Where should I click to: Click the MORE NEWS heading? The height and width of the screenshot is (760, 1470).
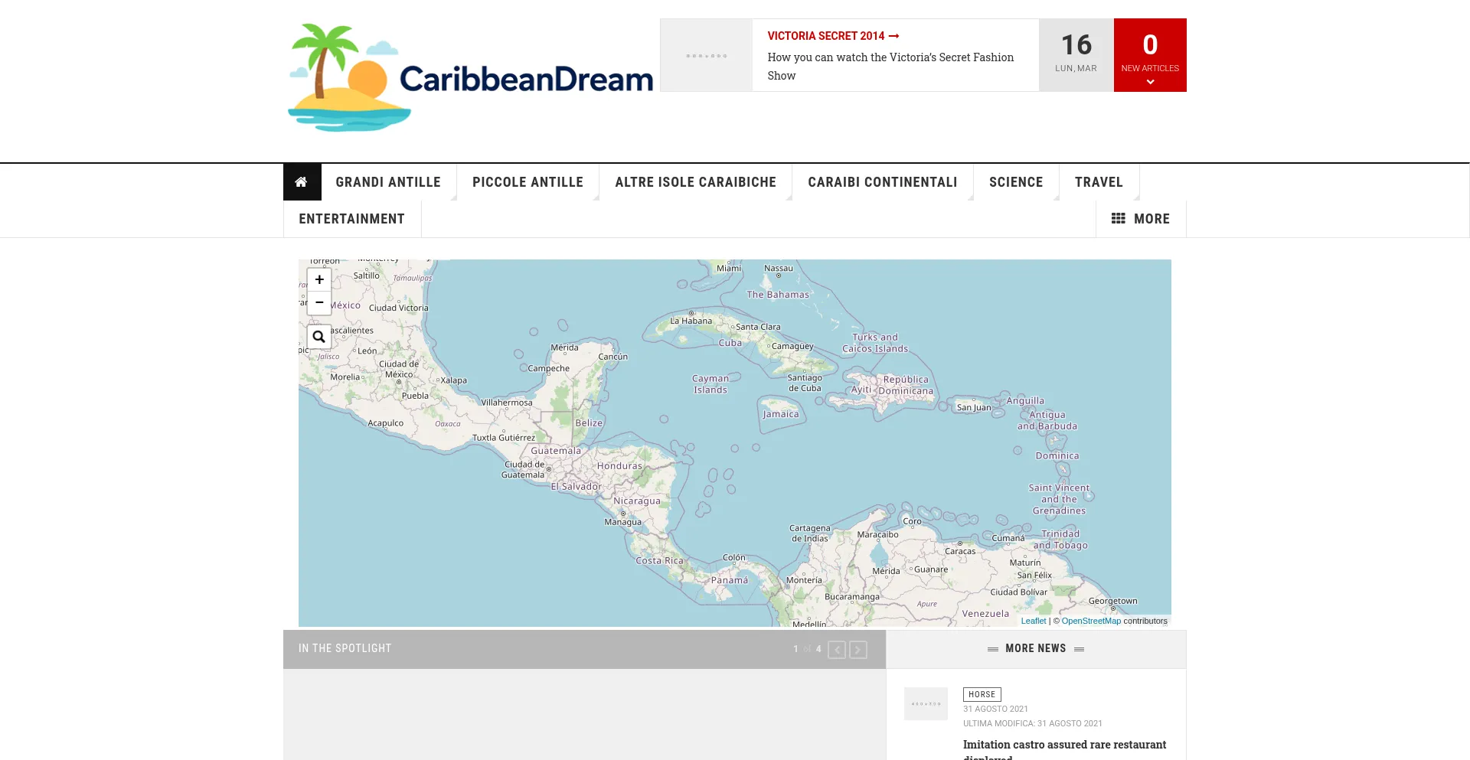pyautogui.click(x=1036, y=648)
